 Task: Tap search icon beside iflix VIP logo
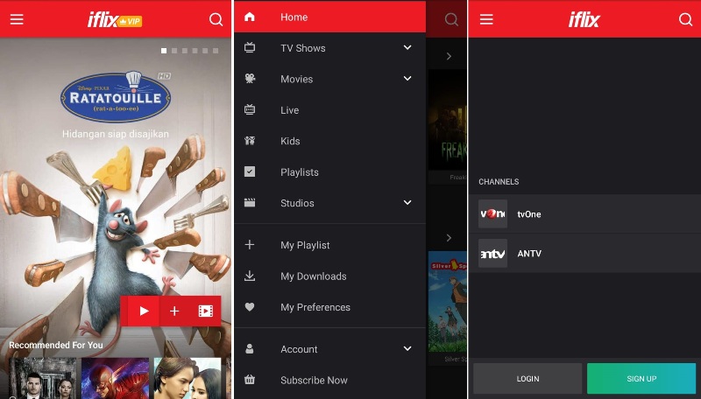pyautogui.click(x=216, y=19)
